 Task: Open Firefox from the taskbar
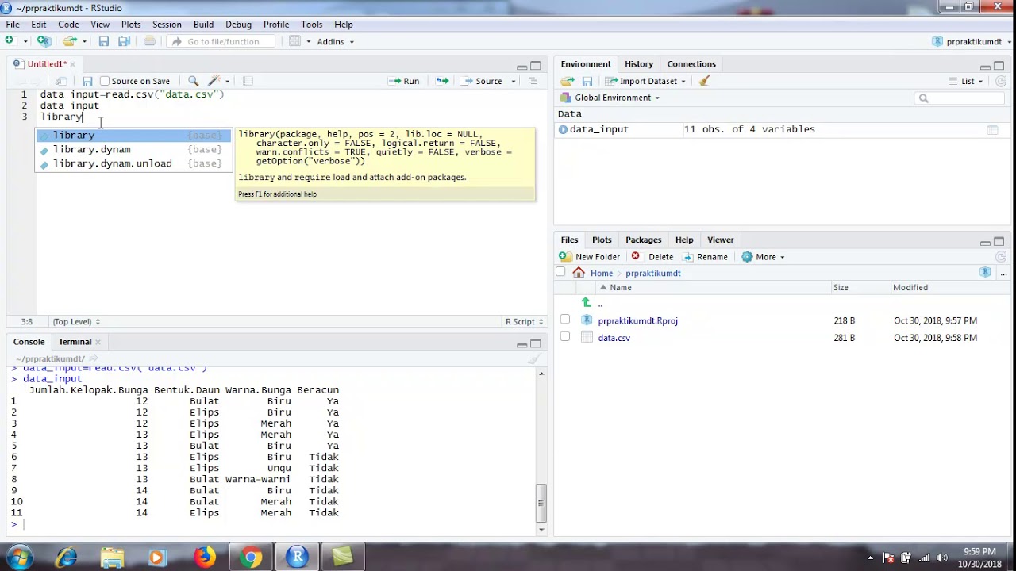205,557
